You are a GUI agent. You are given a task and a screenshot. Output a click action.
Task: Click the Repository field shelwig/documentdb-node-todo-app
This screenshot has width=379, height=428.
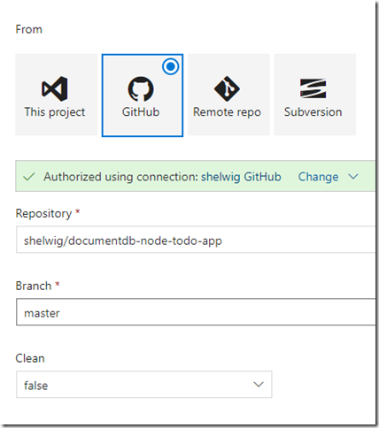(x=196, y=240)
